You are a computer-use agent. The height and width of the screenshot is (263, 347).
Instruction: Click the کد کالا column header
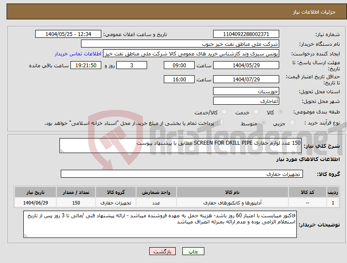(307, 192)
